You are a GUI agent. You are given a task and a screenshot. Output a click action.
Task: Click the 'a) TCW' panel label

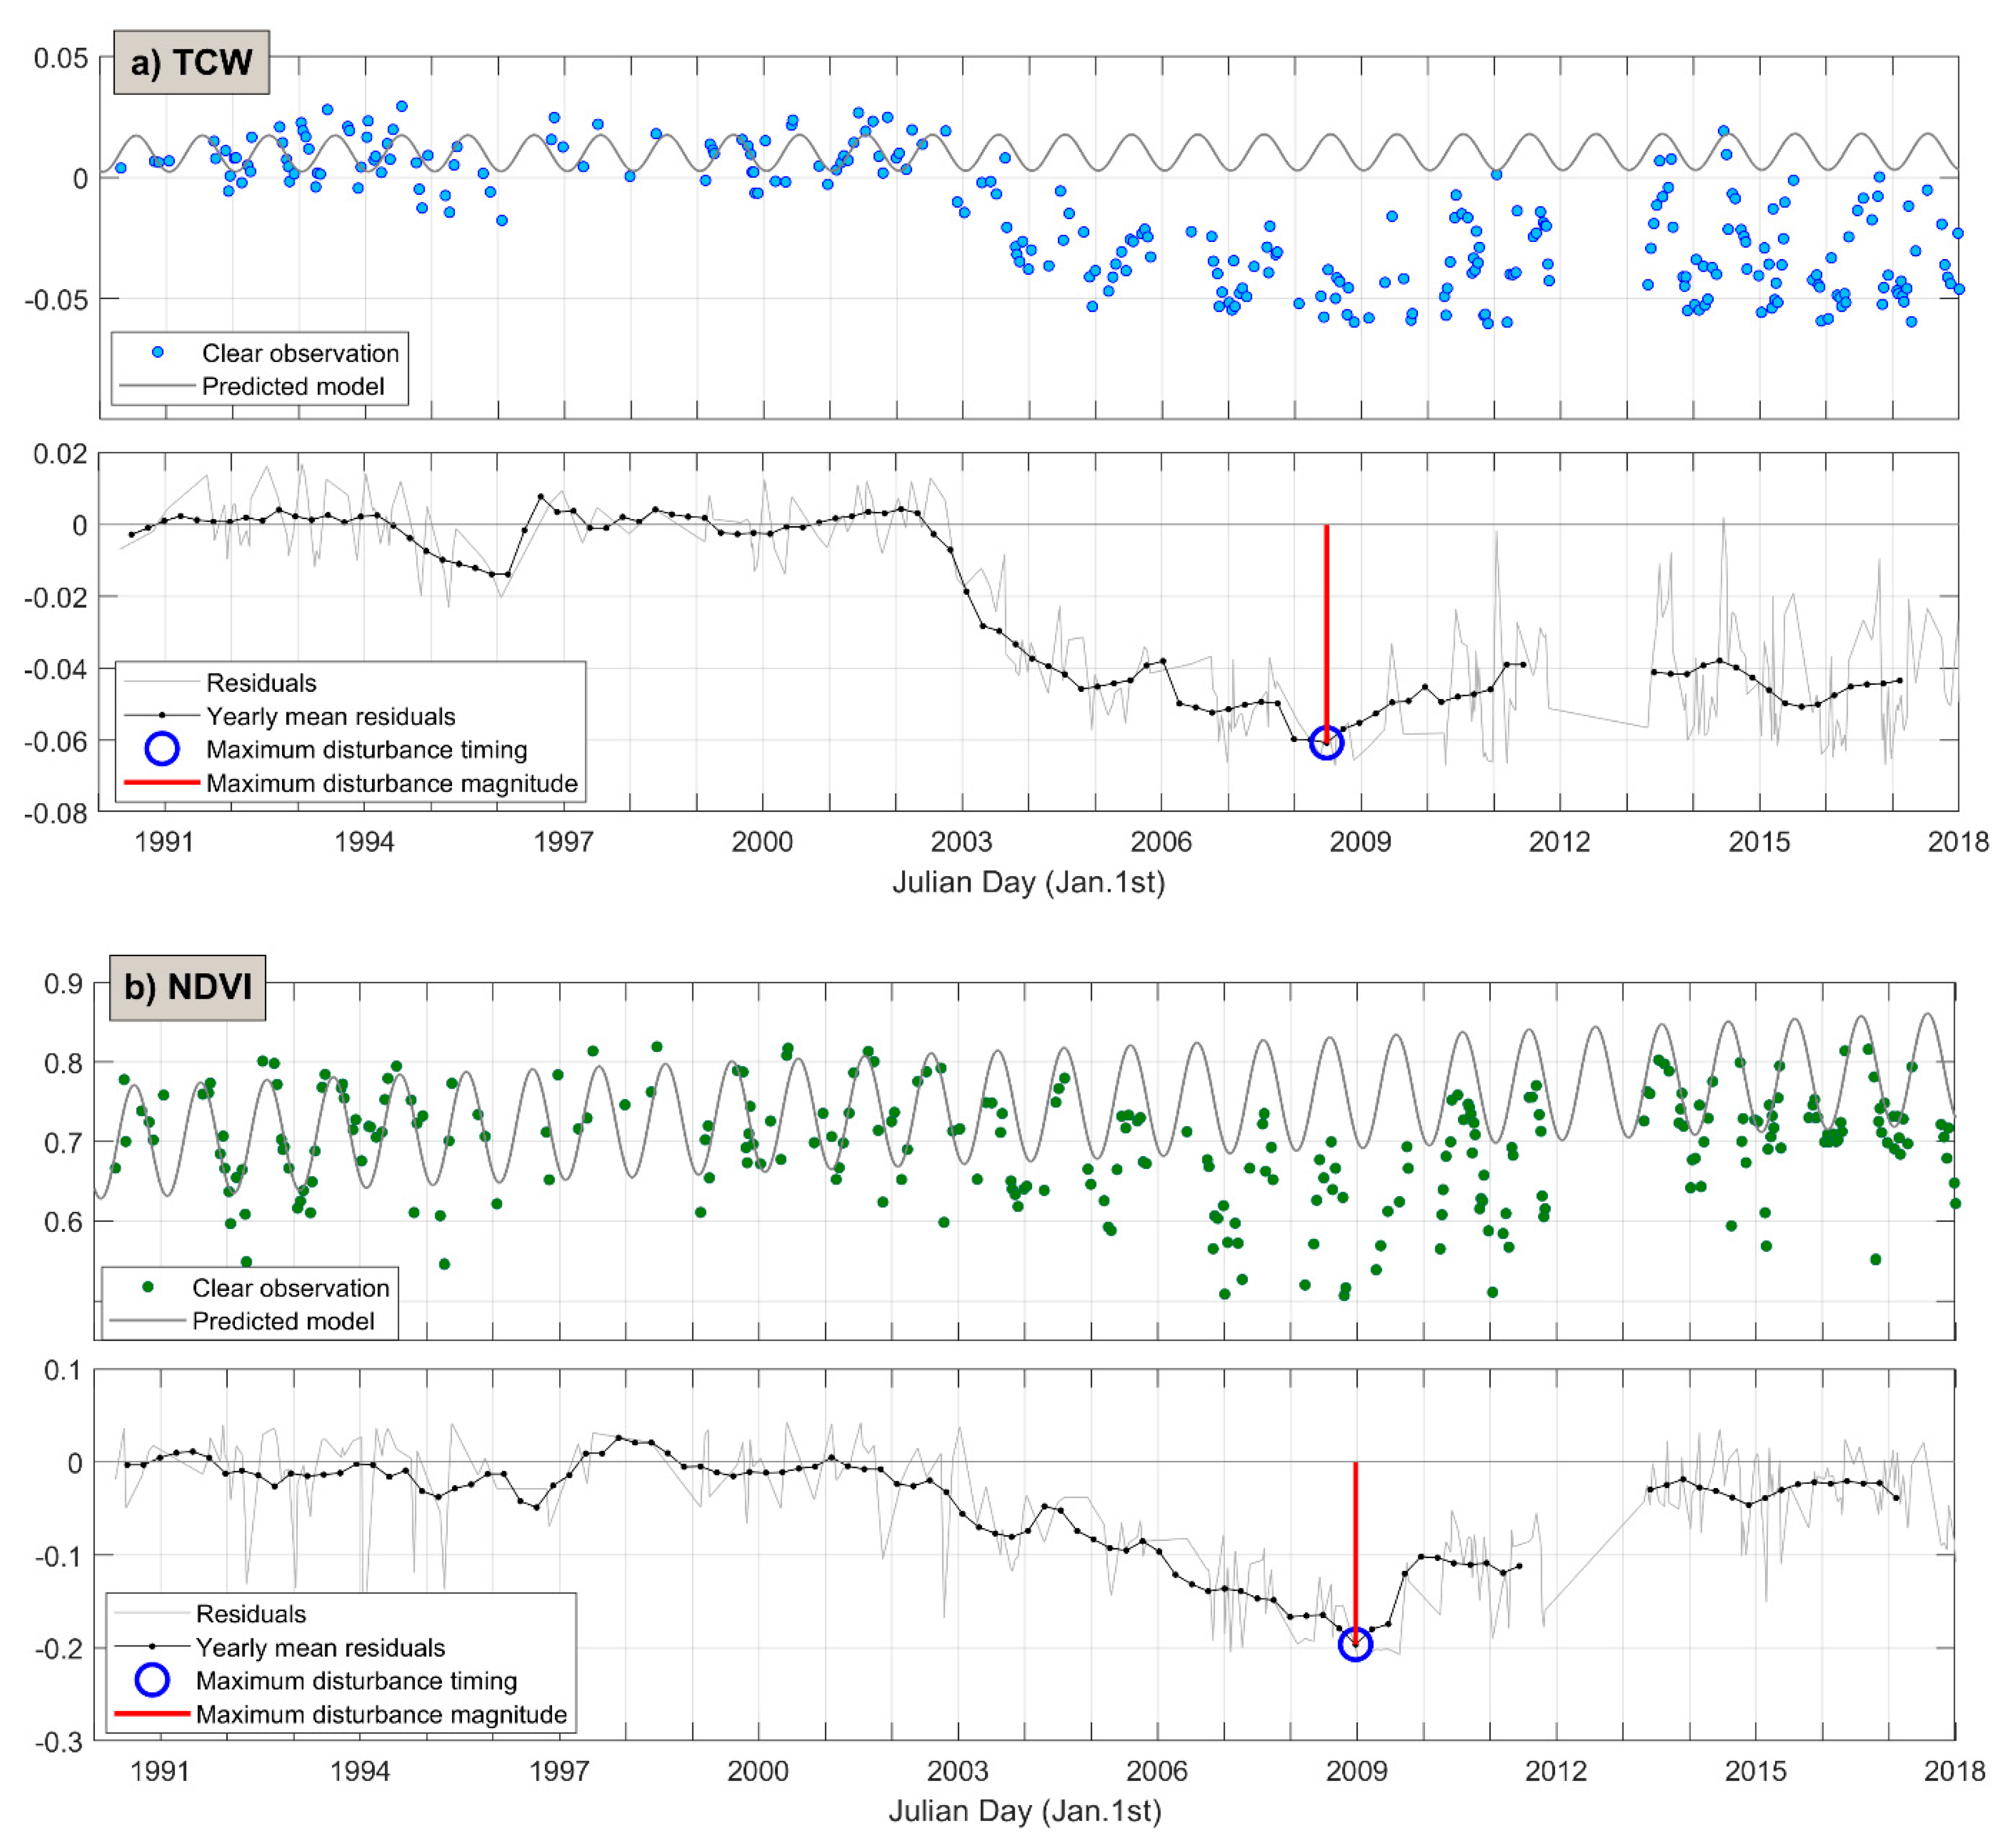(191, 62)
